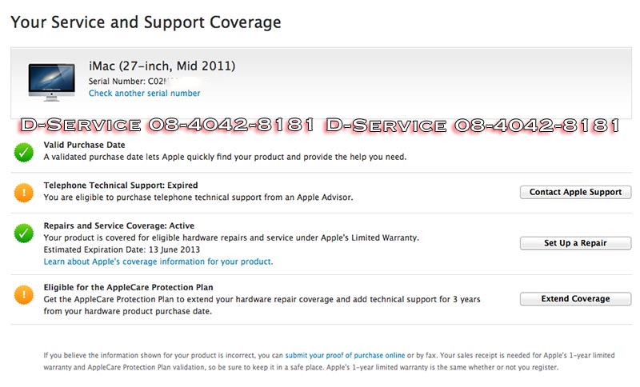The width and height of the screenshot is (640, 387).
Task: Click the orange alert icon beside AppleCare Protection Plan
Action: coord(24,294)
